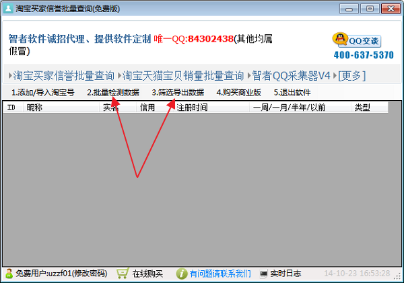Click the real-time log monitor icon
Image resolution: width=404 pixels, height=283 pixels.
point(263,274)
